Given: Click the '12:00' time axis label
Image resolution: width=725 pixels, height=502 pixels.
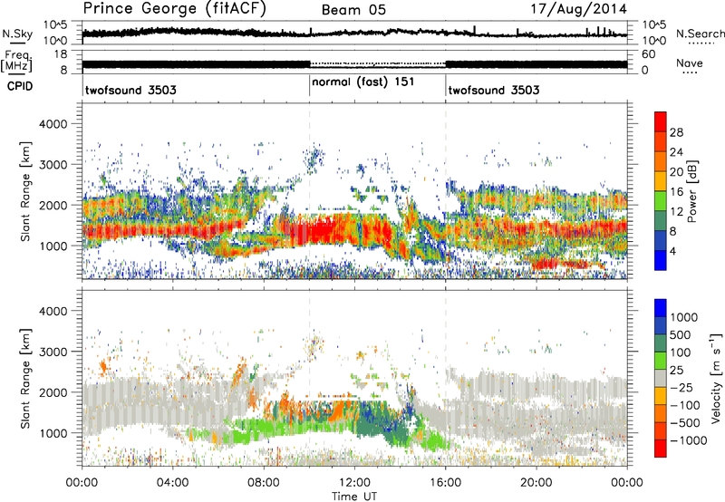Looking at the screenshot, I should [354, 483].
